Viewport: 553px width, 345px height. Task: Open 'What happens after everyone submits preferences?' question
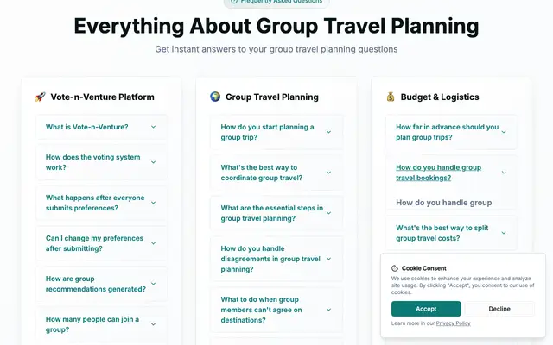[101, 203]
